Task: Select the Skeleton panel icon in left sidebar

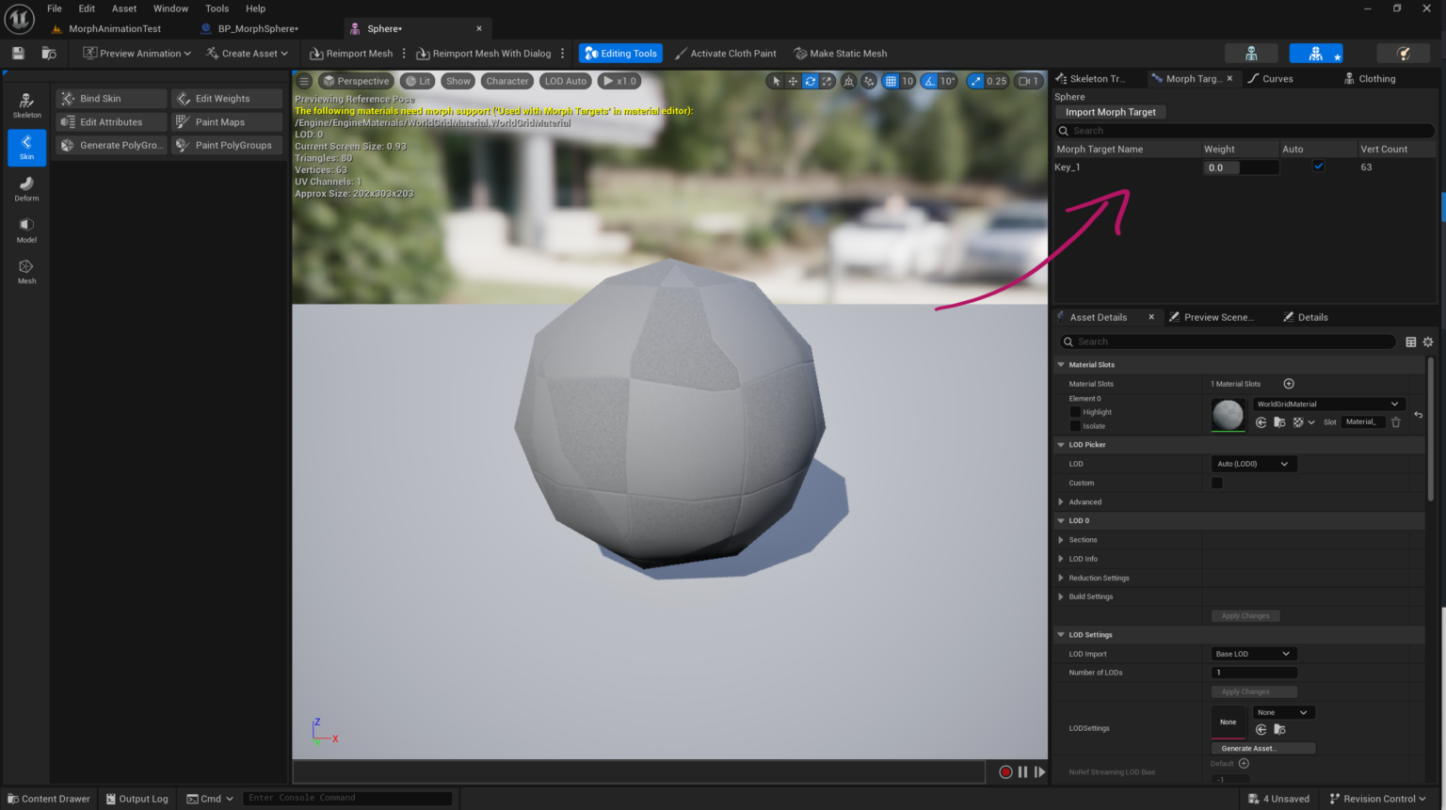Action: coord(26,103)
